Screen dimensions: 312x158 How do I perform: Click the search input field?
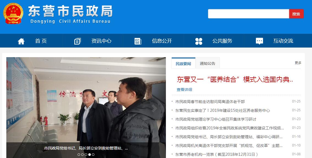248,14
